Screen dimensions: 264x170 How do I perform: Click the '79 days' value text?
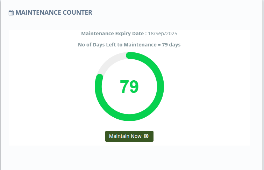(x=171, y=45)
